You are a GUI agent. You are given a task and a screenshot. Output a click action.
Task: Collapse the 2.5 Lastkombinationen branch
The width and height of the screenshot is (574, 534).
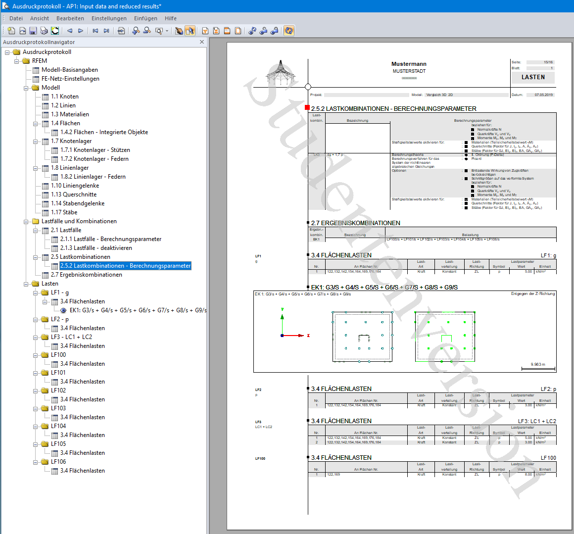[36, 258]
